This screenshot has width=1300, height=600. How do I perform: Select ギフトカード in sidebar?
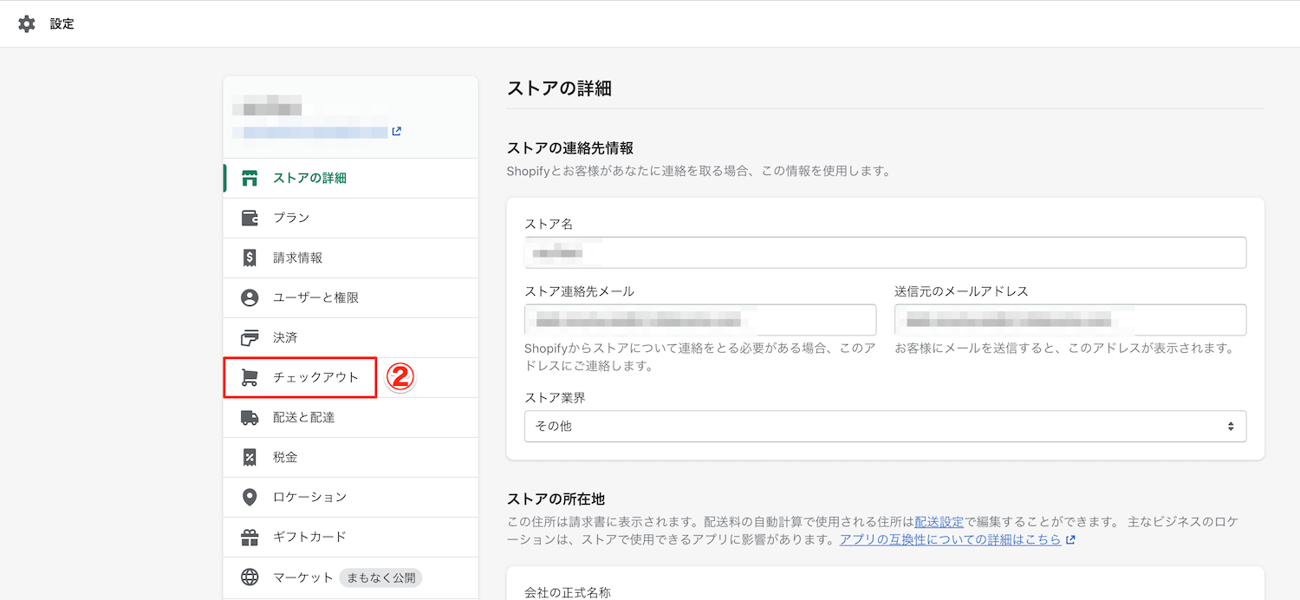[x=350, y=538]
